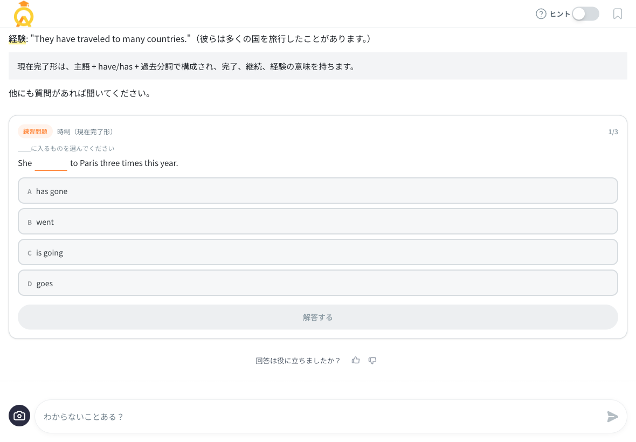This screenshot has width=636, height=442.
Task: Click the 1/3 question progress indicator
Action: tap(614, 131)
